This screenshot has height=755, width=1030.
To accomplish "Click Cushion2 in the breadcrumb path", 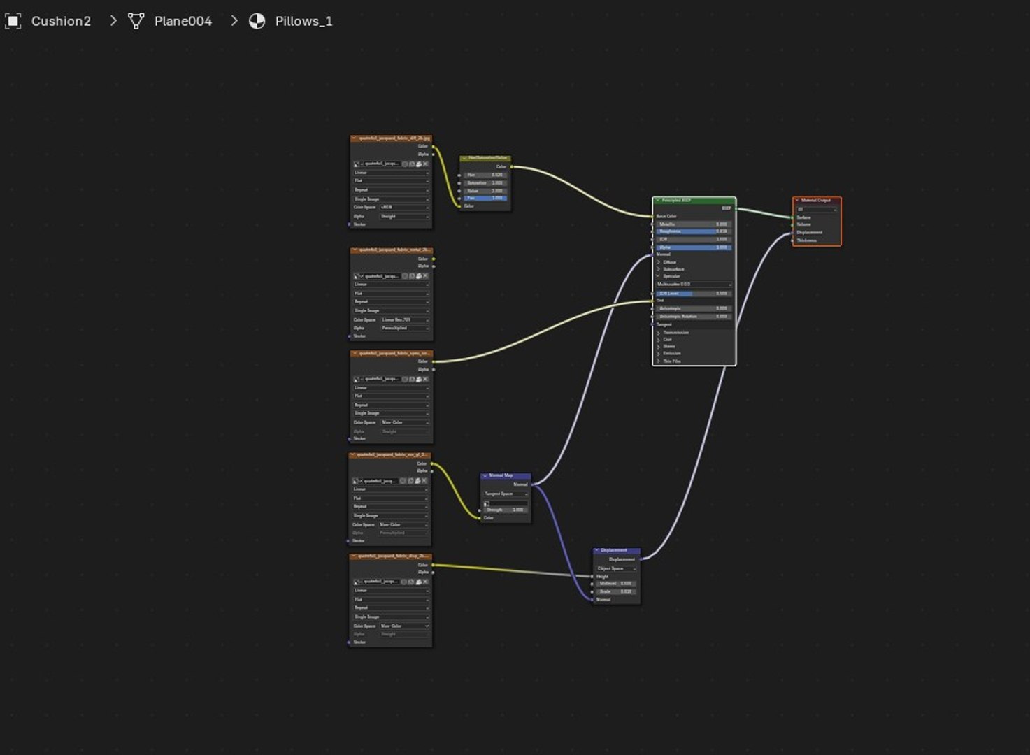I will tap(61, 21).
